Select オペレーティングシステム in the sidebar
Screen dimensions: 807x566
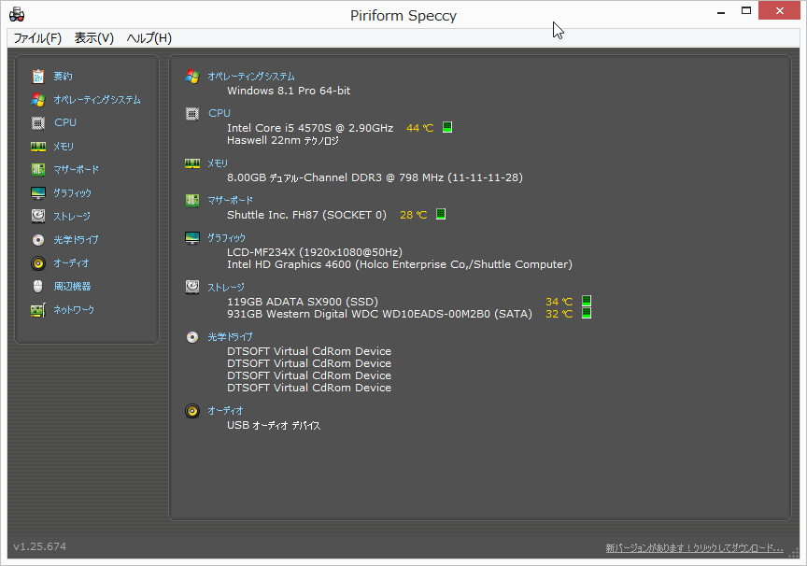pos(97,100)
